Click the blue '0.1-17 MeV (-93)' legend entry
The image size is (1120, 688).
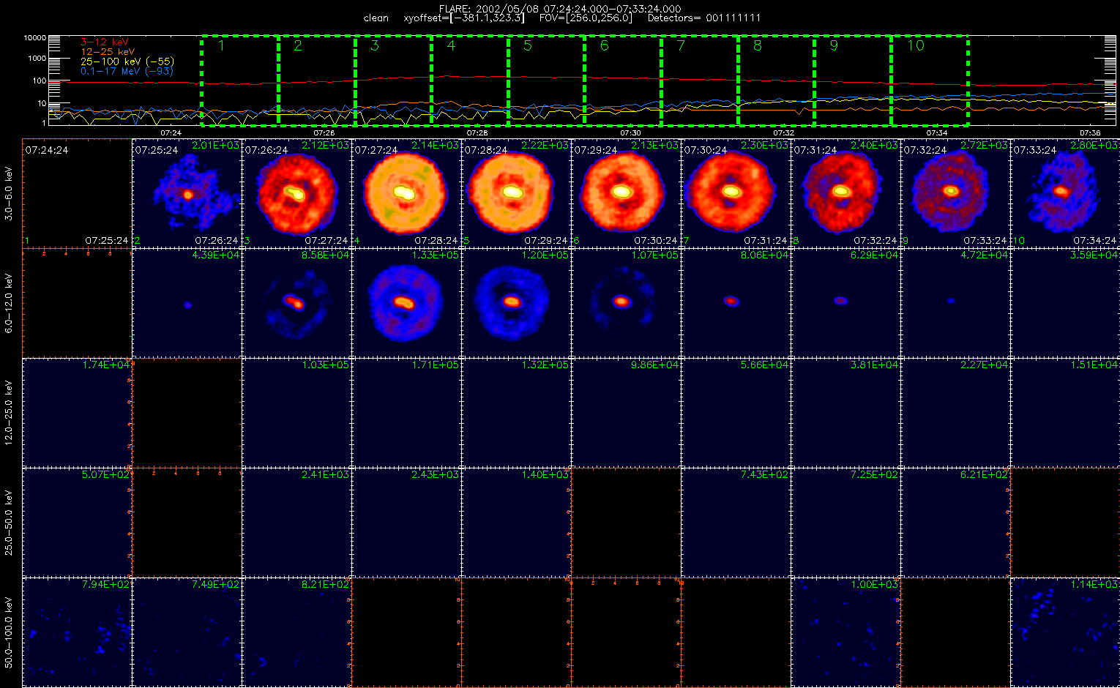tap(127, 71)
